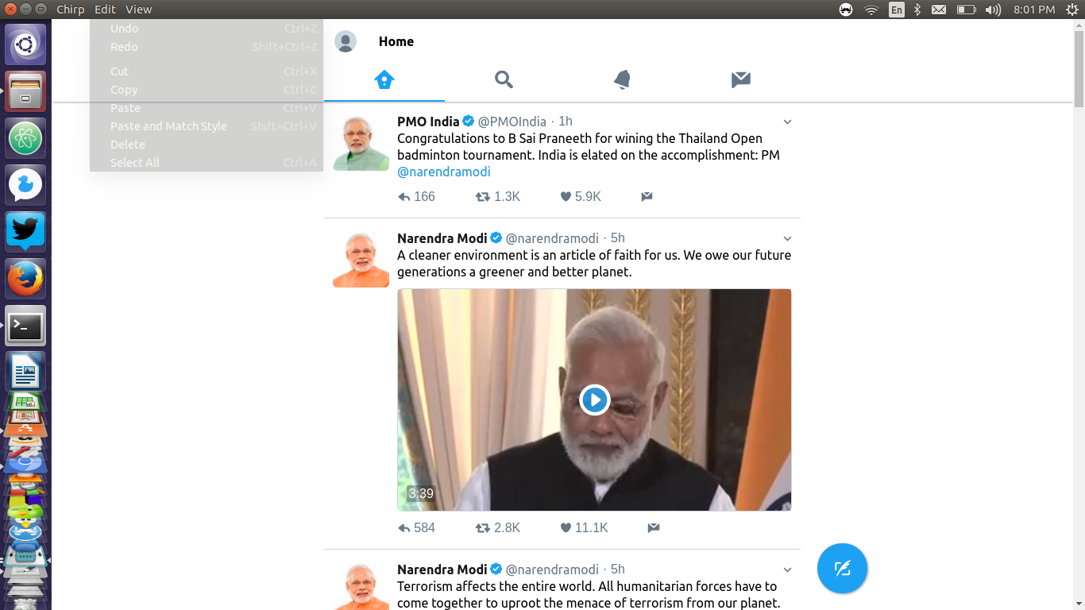This screenshot has height=610, width=1085.
Task: Click the compose new tweet floating button
Action: [x=842, y=569]
